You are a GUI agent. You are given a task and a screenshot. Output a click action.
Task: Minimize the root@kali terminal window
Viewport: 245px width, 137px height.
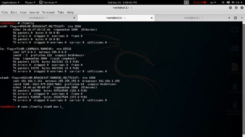pyautogui.click(x=230, y=8)
